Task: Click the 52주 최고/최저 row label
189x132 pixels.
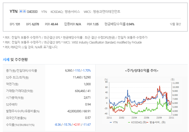Action: click(17, 78)
